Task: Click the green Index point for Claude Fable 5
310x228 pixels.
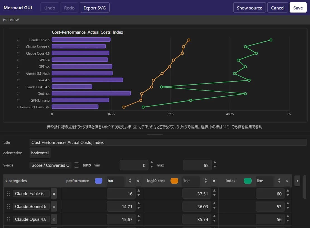Action: tap(271, 40)
